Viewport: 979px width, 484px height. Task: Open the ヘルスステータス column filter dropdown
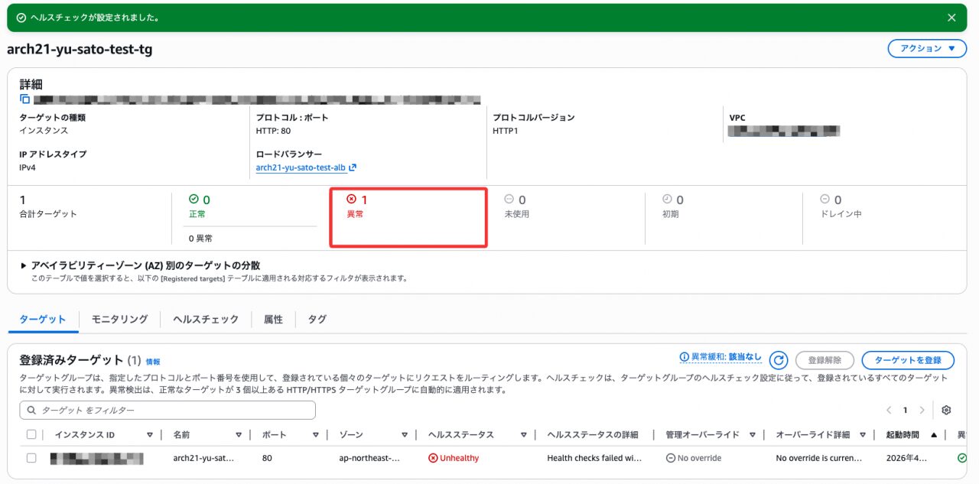pyautogui.click(x=524, y=435)
